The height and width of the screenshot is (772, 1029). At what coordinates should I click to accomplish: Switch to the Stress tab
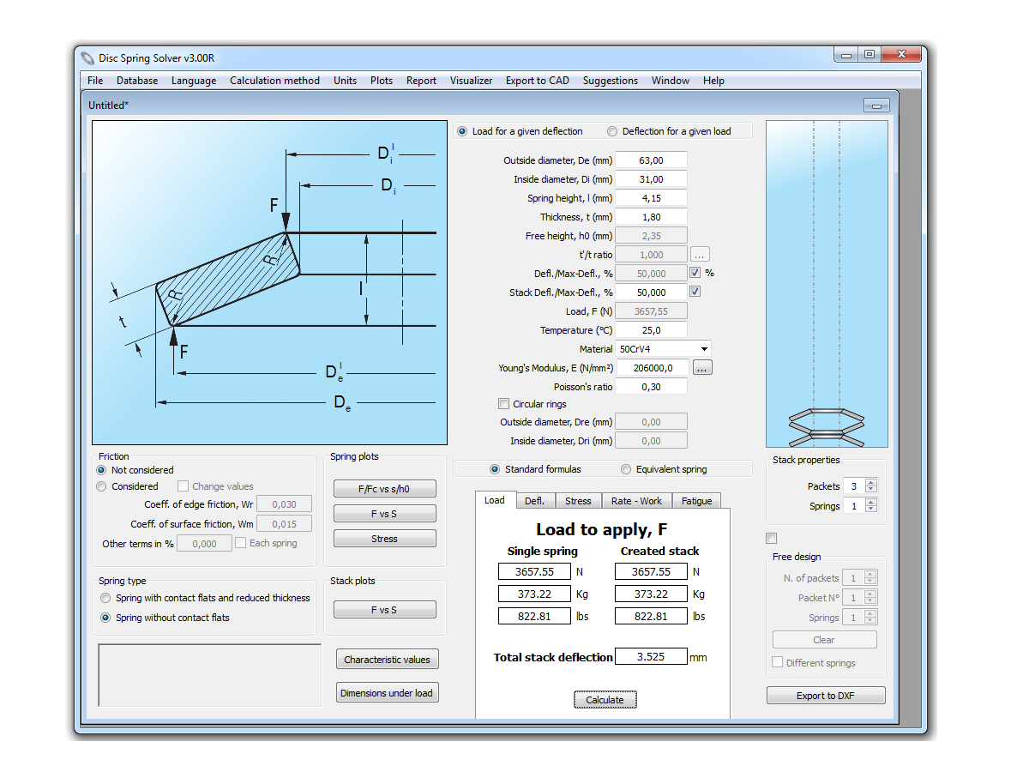click(578, 501)
